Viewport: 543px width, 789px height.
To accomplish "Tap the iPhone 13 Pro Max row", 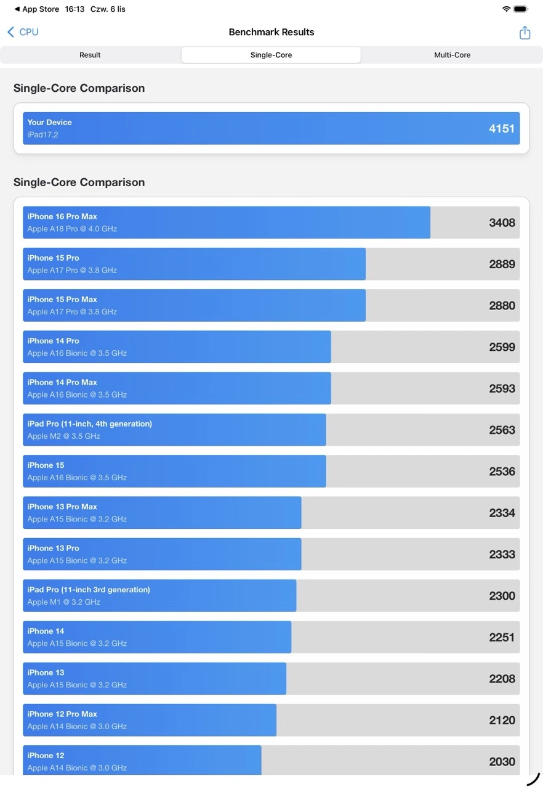I will 271,512.
